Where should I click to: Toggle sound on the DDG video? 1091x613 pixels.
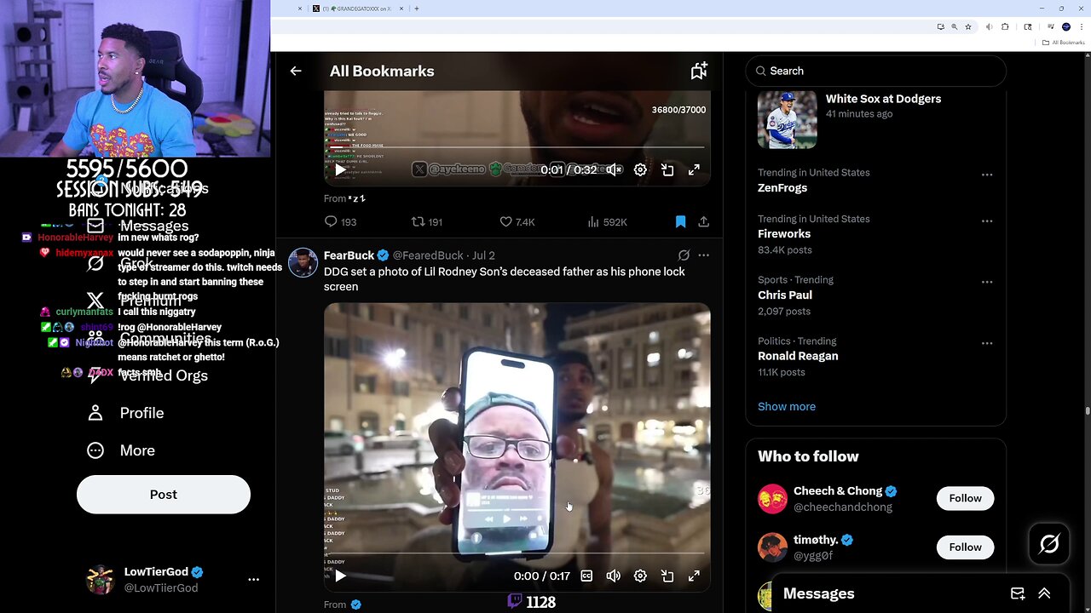[614, 576]
